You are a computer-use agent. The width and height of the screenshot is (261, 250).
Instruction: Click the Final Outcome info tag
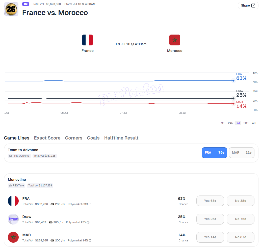(19, 156)
